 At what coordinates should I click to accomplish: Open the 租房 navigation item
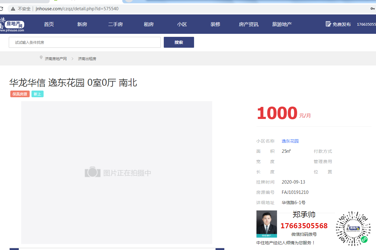[x=149, y=24]
